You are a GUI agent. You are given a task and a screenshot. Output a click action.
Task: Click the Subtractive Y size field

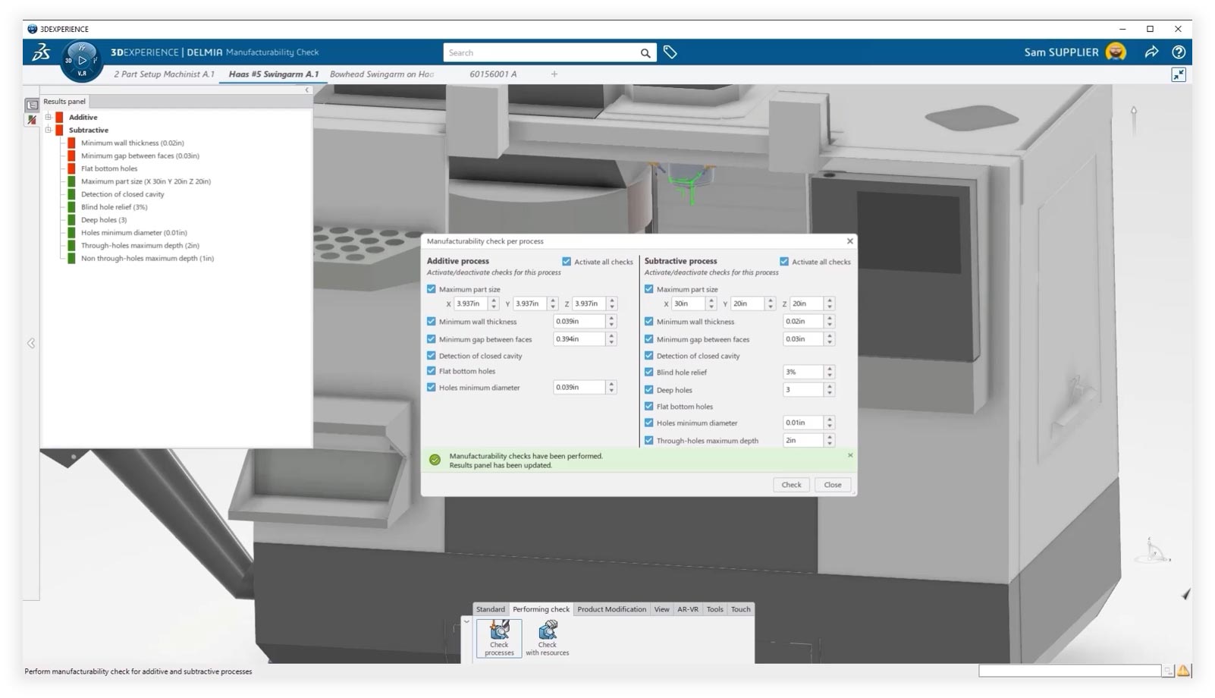748,303
